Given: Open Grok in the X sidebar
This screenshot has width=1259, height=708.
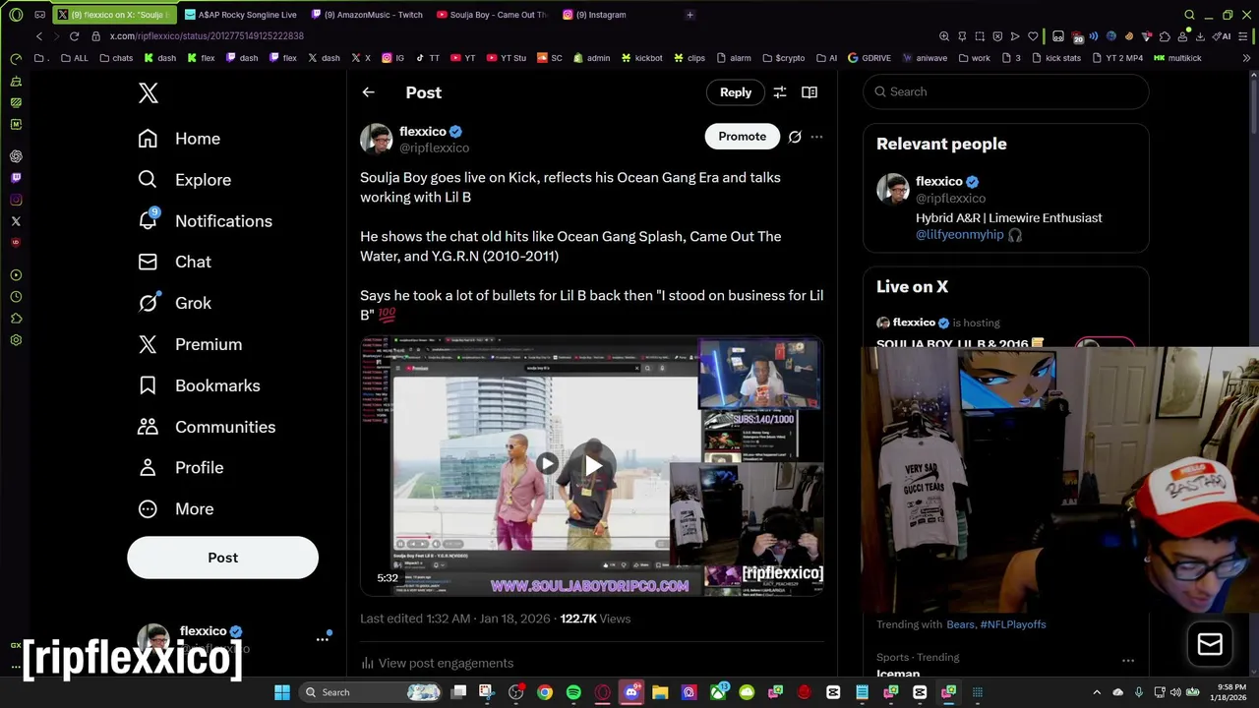Looking at the screenshot, I should (x=174, y=303).
